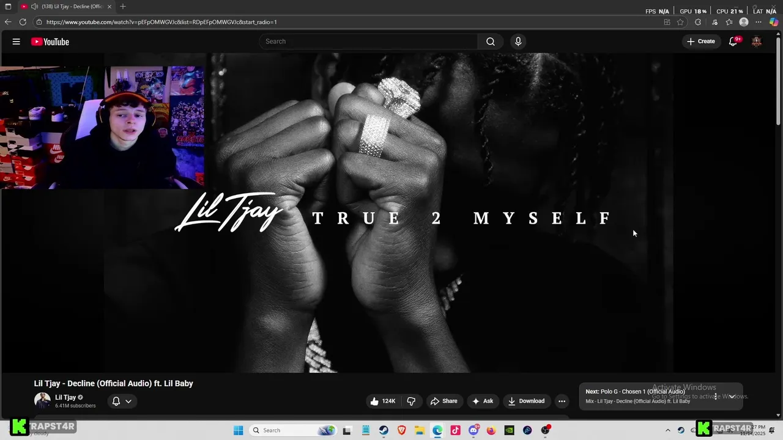Open the browser profile icon

tap(744, 22)
